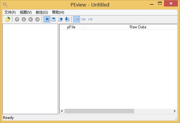Toggle the single-segment width icon
Viewport: 180px width, 123px height.
[90, 19]
